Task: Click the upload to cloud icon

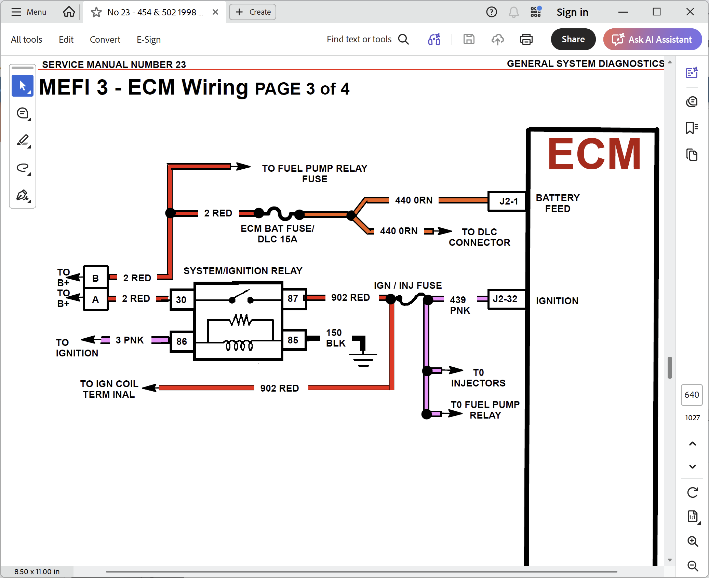Action: [497, 40]
